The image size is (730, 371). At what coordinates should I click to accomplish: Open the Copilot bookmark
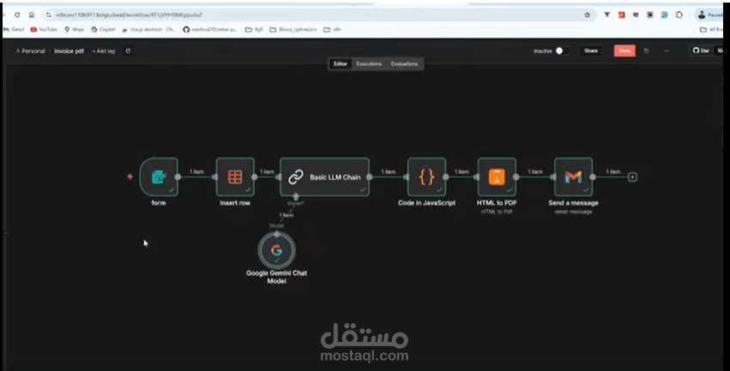click(103, 29)
